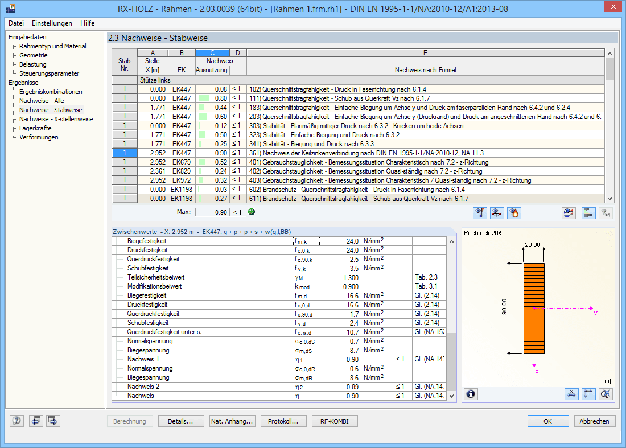The width and height of the screenshot is (626, 448).
Task: Toggle cross-section dimensions display icon
Action: (572, 394)
